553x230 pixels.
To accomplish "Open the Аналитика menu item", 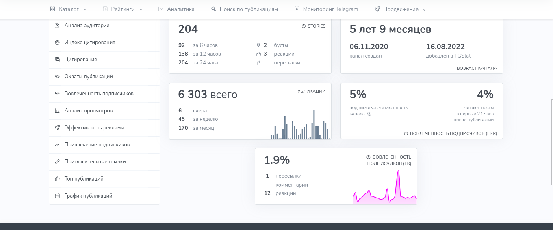I will tap(176, 9).
